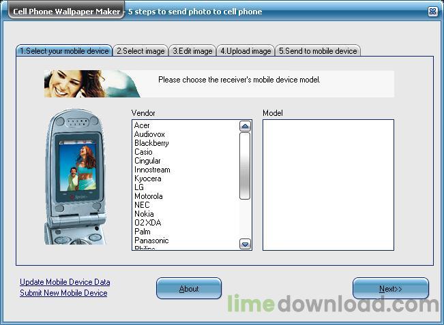
Task: Open the 2.Select image tab
Action: [140, 51]
